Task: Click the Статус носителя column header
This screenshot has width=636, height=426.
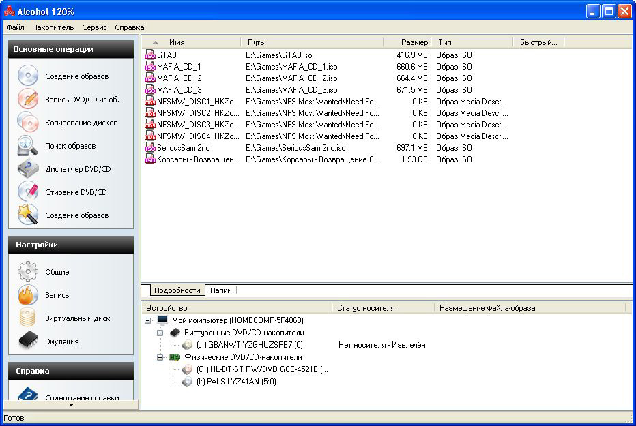Action: [383, 308]
